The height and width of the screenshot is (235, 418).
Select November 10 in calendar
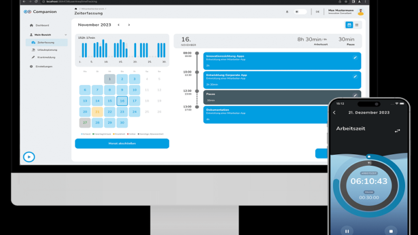[x=134, y=90]
